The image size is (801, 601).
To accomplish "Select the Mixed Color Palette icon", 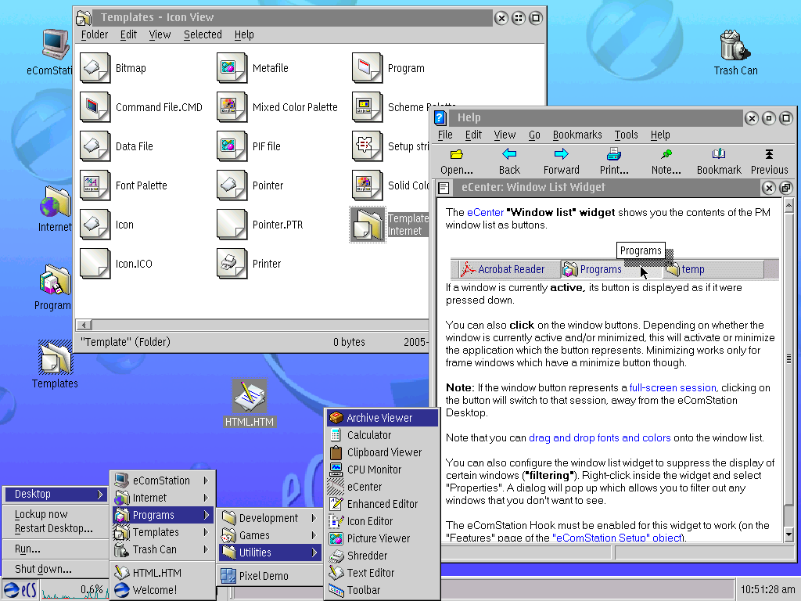I will pos(232,107).
